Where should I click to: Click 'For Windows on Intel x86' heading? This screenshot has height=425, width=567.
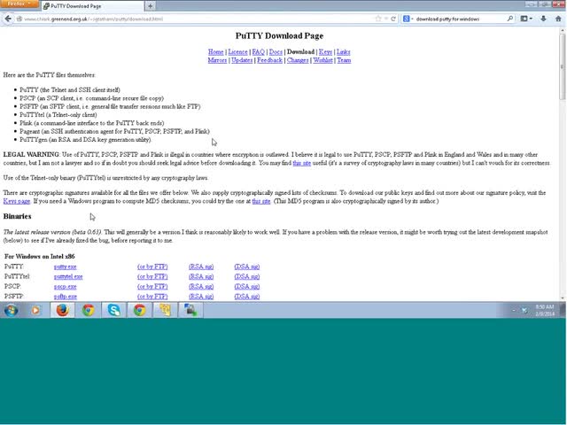(x=39, y=257)
